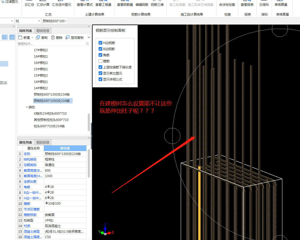Switch to 构件列表 tab
Viewport: 300px width, 240px height.
pyautogui.click(x=26, y=31)
